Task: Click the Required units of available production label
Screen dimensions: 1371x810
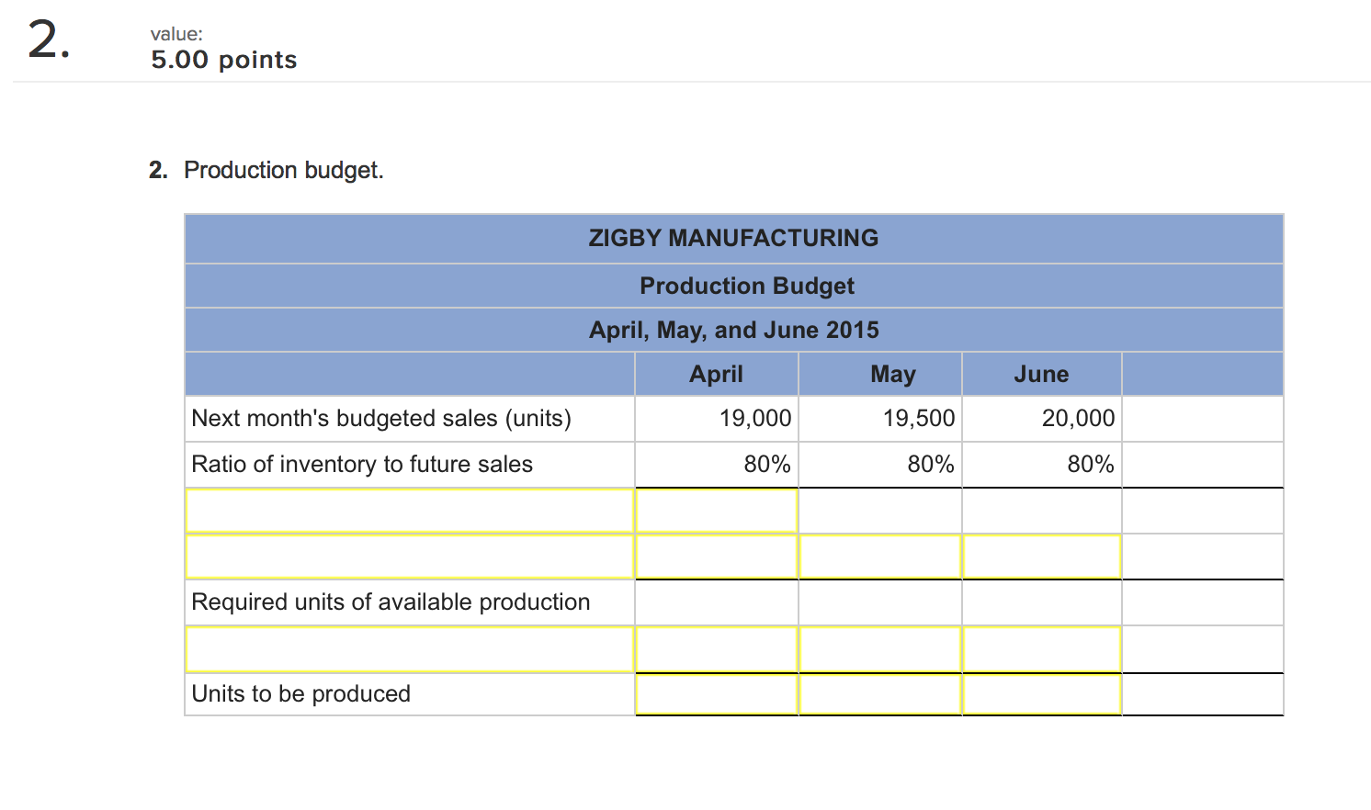Action: 391,602
